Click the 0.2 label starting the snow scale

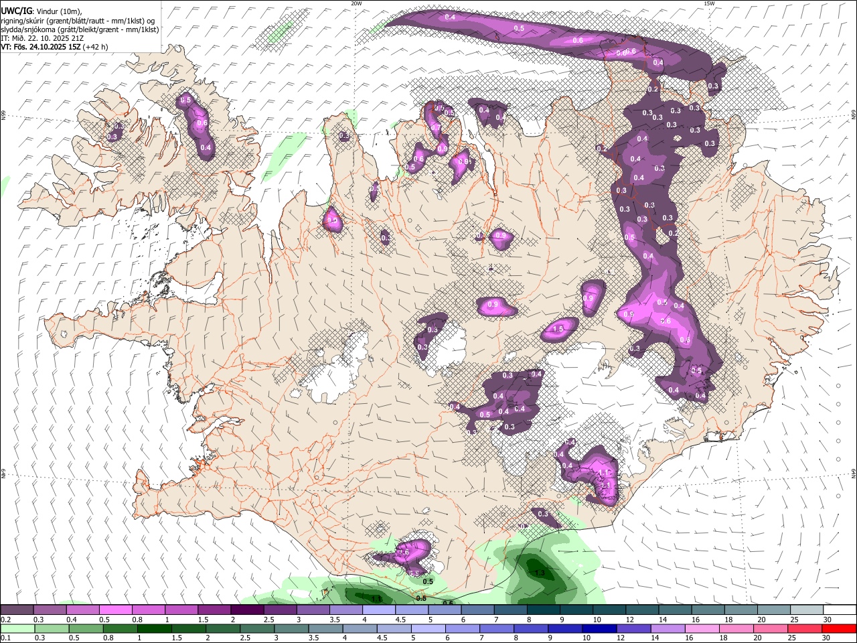[x=5, y=620]
